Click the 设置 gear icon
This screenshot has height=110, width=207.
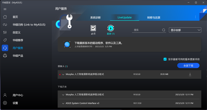click(5, 103)
